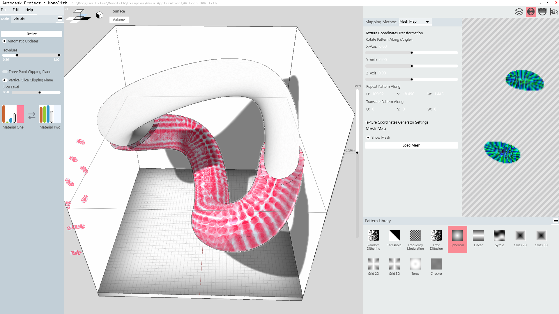Adjust the Slice Level slider
The image size is (559, 314).
pyautogui.click(x=40, y=92)
